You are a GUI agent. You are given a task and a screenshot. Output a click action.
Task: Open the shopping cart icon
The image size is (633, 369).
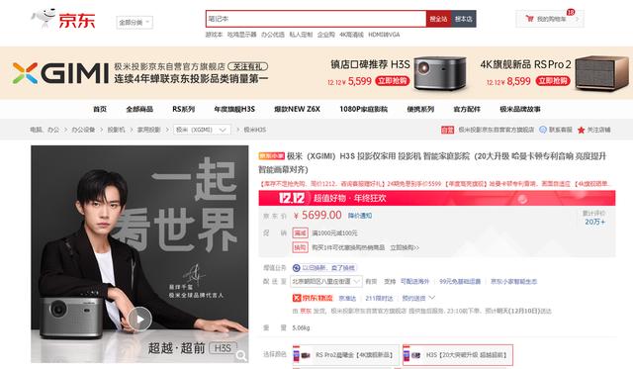click(x=530, y=19)
